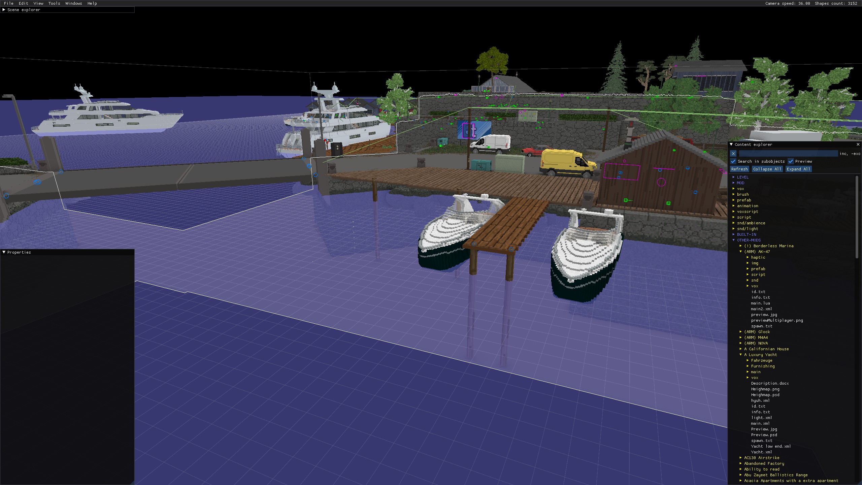
Task: Close the Content explorer panel
Action: pyautogui.click(x=858, y=144)
